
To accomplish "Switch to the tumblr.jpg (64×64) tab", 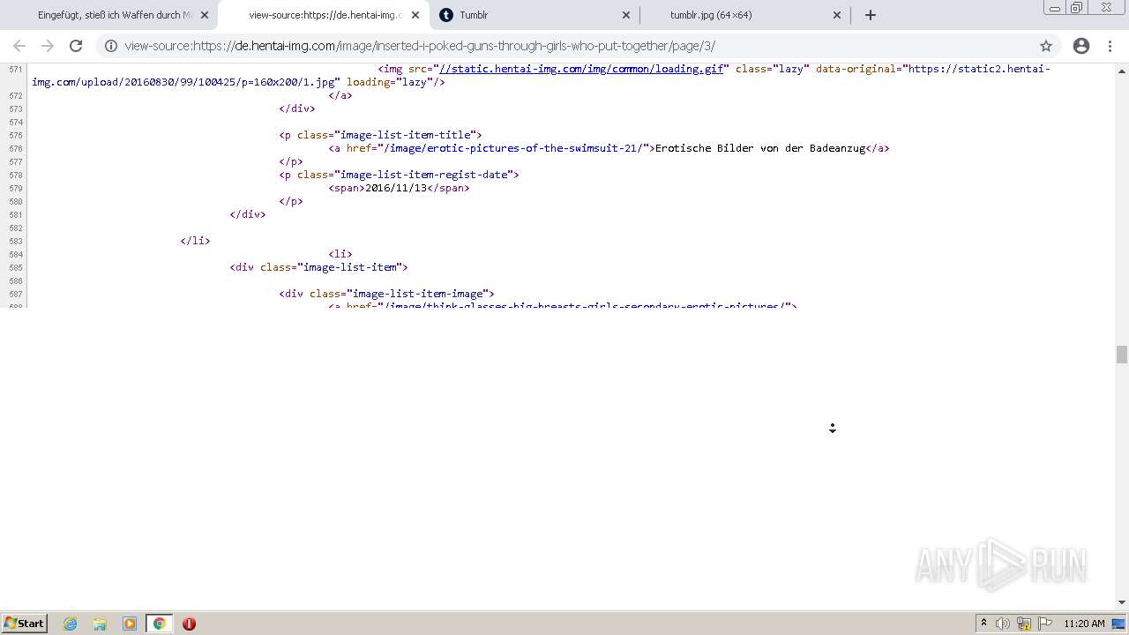I will (x=746, y=15).
